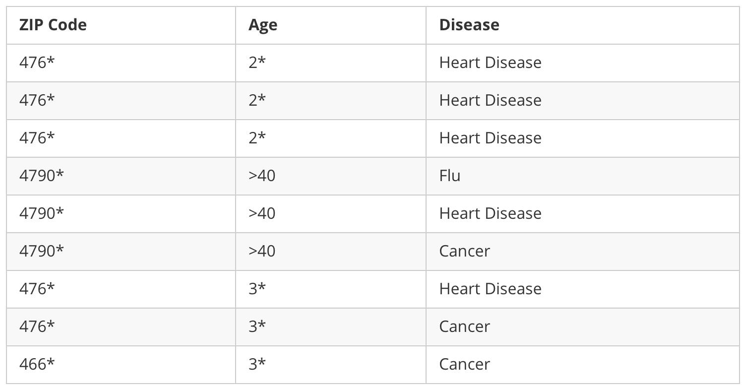Select 476* ZIP in the 3* Heart Disease row
Viewport: 745px width, 390px height.
pos(37,289)
